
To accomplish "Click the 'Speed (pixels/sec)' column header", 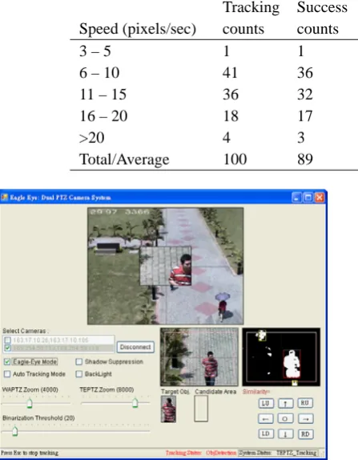I will pyautogui.click(x=138, y=30).
